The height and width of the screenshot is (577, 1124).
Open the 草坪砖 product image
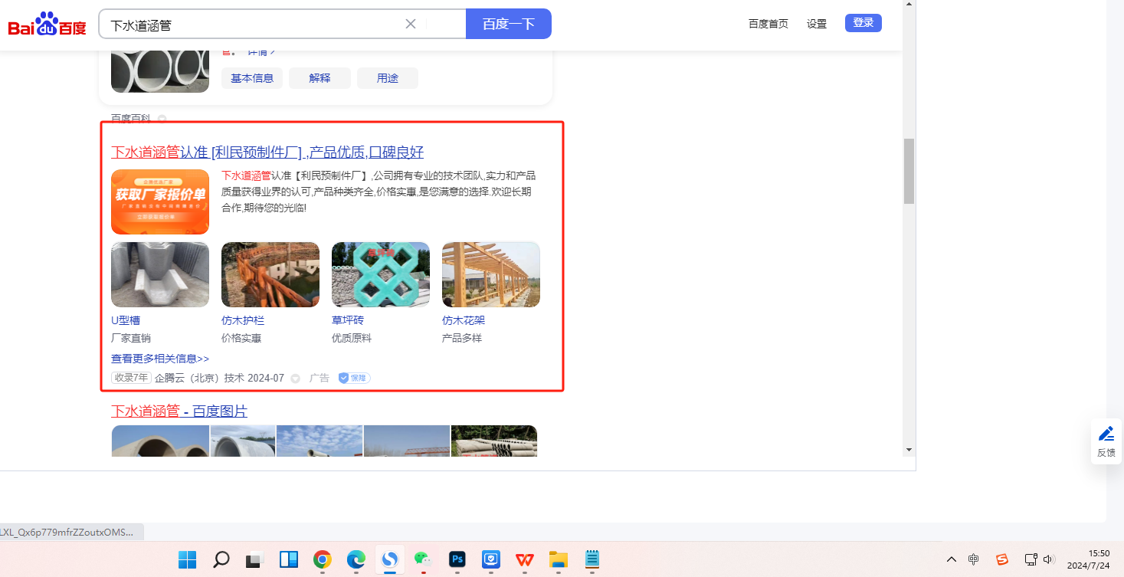381,275
